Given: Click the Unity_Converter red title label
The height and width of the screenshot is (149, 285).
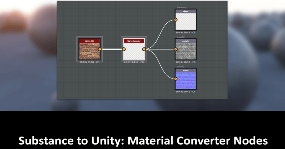Looking at the screenshot, I should coord(134,41).
